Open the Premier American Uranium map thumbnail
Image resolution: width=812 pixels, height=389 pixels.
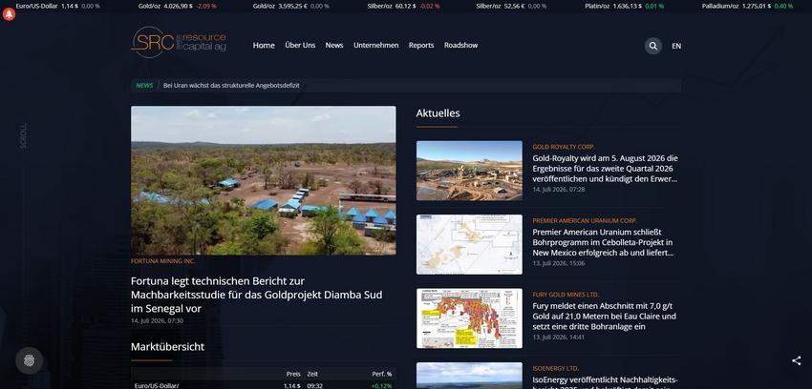tap(469, 244)
